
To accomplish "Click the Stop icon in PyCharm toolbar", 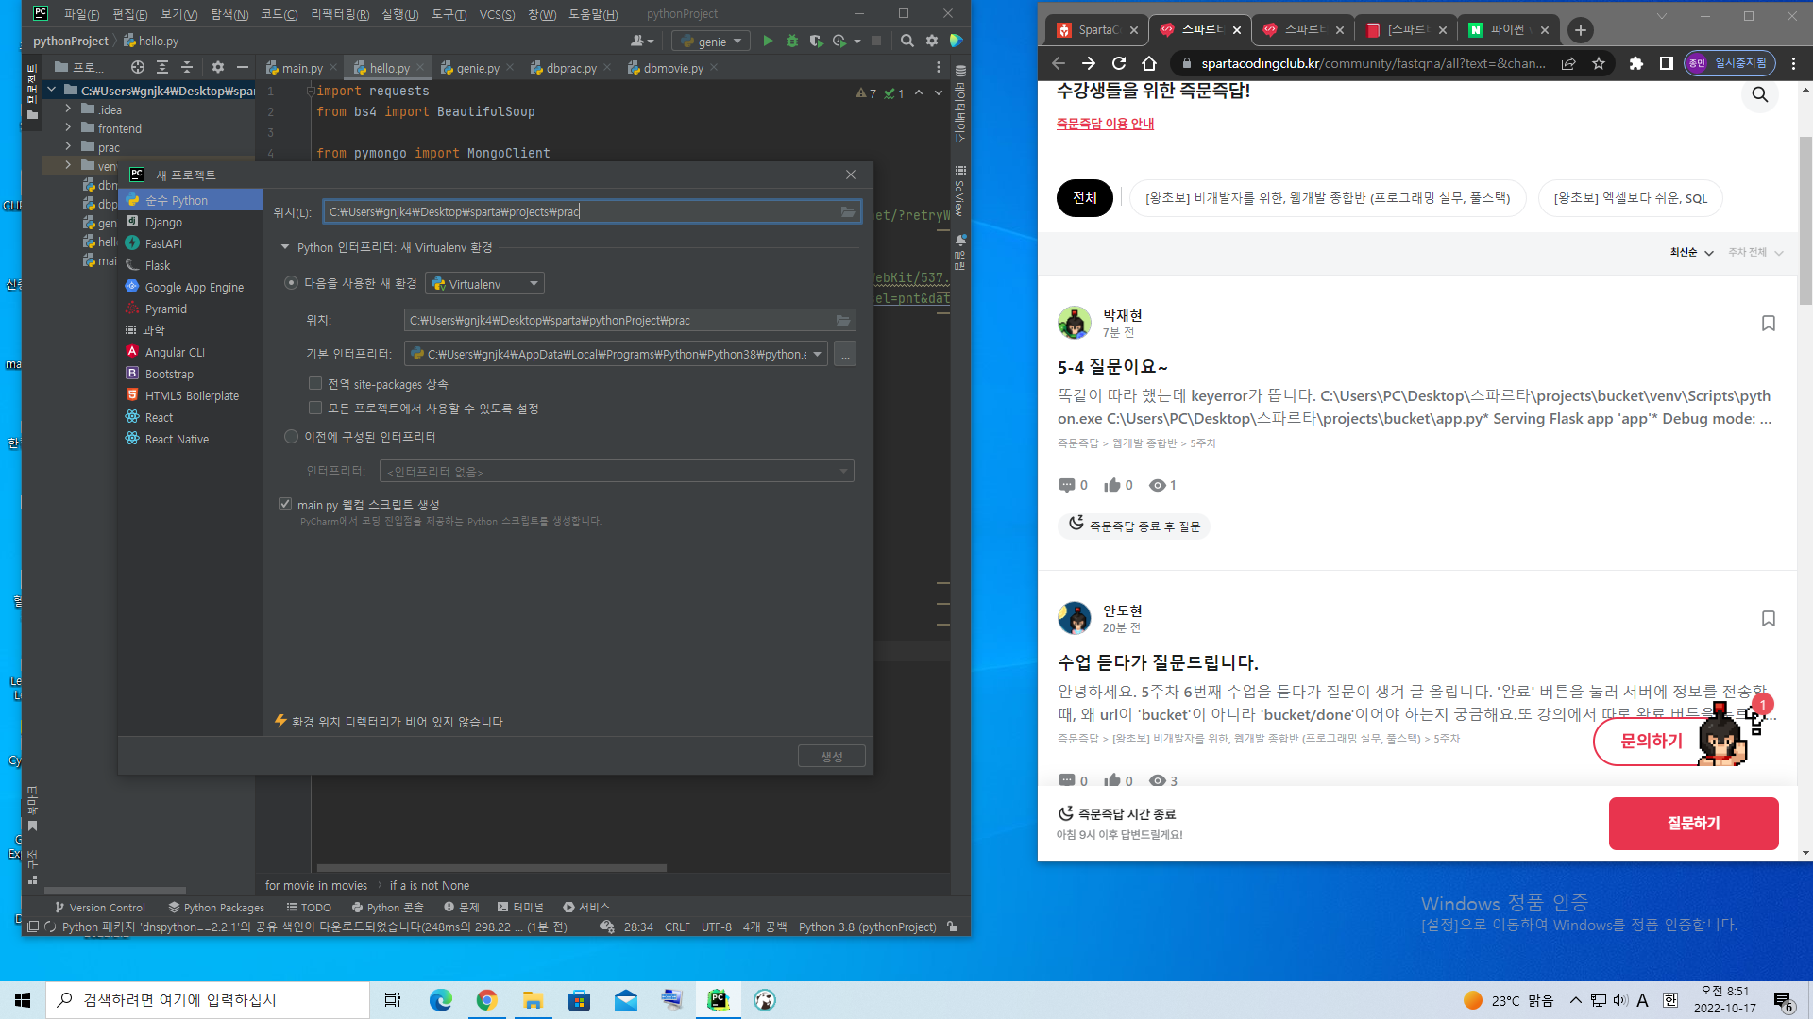I will (876, 41).
